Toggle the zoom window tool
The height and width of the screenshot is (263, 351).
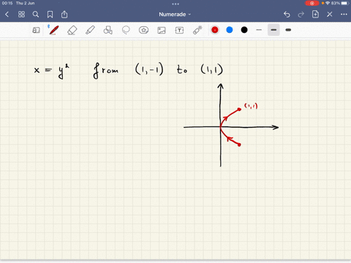tap(36, 30)
